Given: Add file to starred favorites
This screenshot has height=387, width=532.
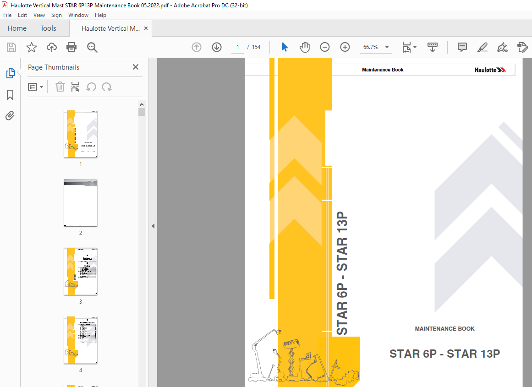Looking at the screenshot, I should (x=32, y=47).
